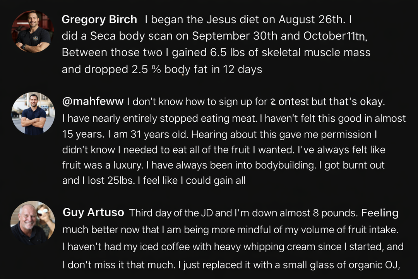Select Guy Artuso's profile photo
Image resolution: width=418 pixels, height=279 pixels.
[33, 222]
